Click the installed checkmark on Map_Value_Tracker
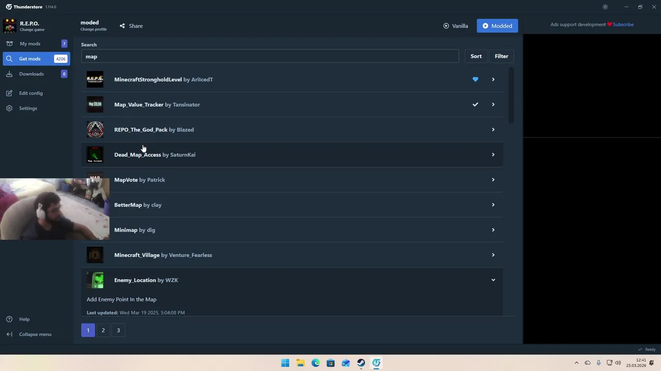This screenshot has width=661, height=371. coord(475,105)
